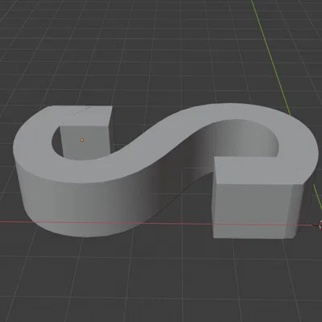Click the orange object origin dot
Viewport: 322px width, 322px height.
(82, 140)
